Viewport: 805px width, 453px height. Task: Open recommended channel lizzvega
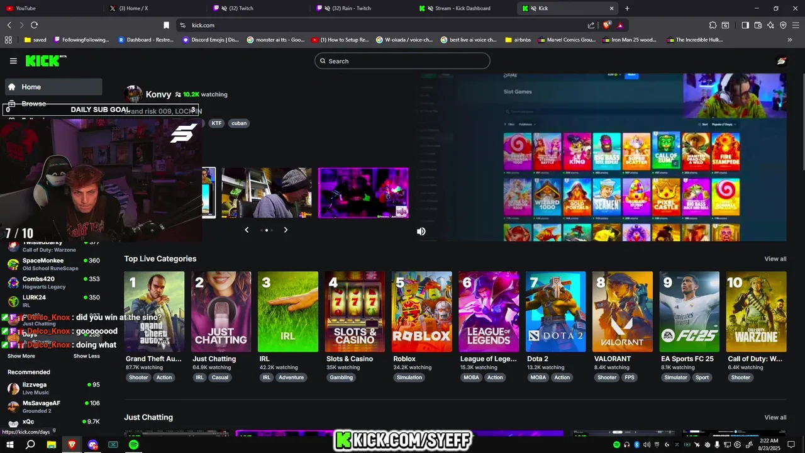tap(53, 388)
